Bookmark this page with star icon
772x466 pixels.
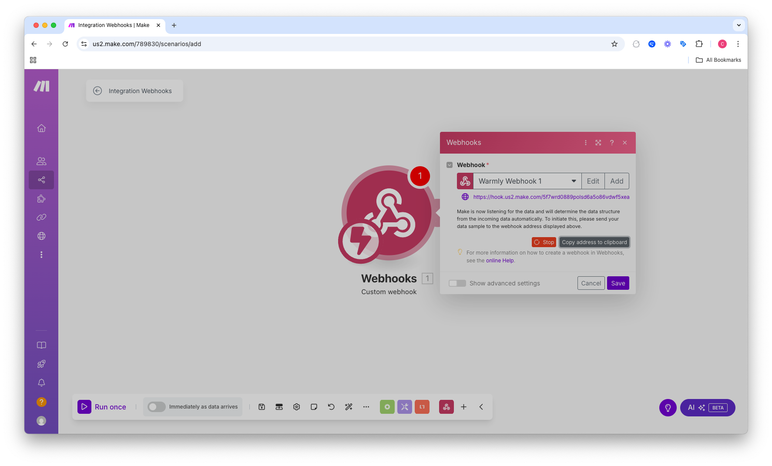coord(614,44)
